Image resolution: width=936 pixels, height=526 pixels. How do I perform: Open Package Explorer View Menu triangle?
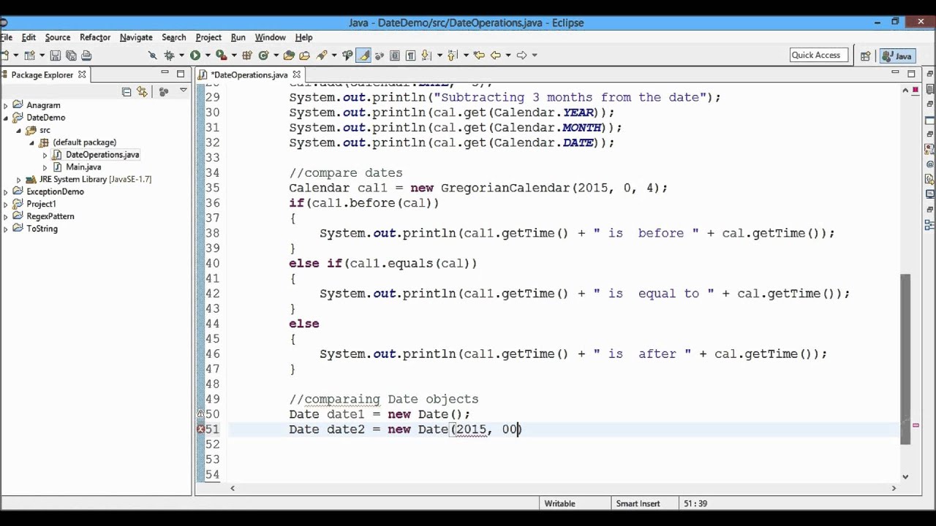point(183,91)
